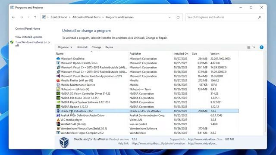Sort by the Installed On column header
This screenshot has height=155, width=276.
182,53
